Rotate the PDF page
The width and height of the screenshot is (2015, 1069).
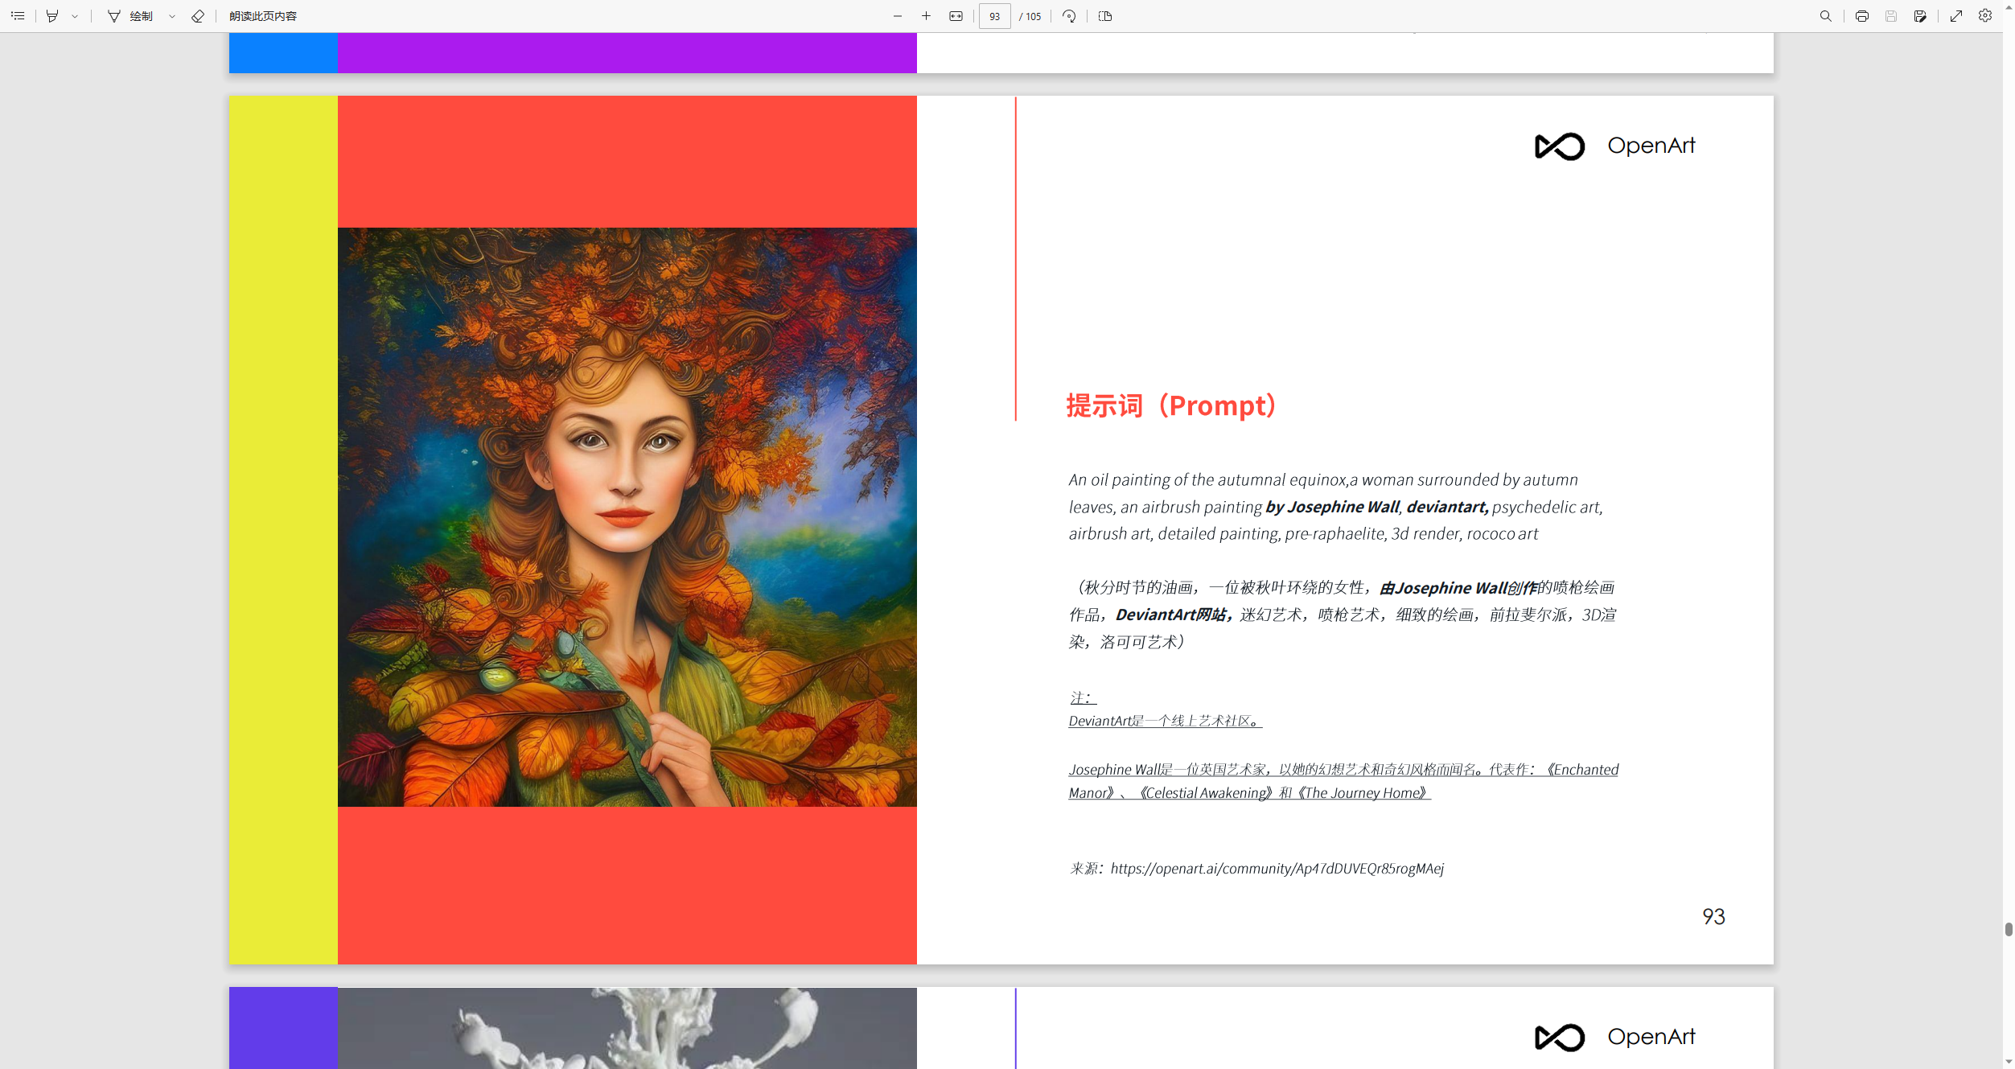pyautogui.click(x=1069, y=16)
